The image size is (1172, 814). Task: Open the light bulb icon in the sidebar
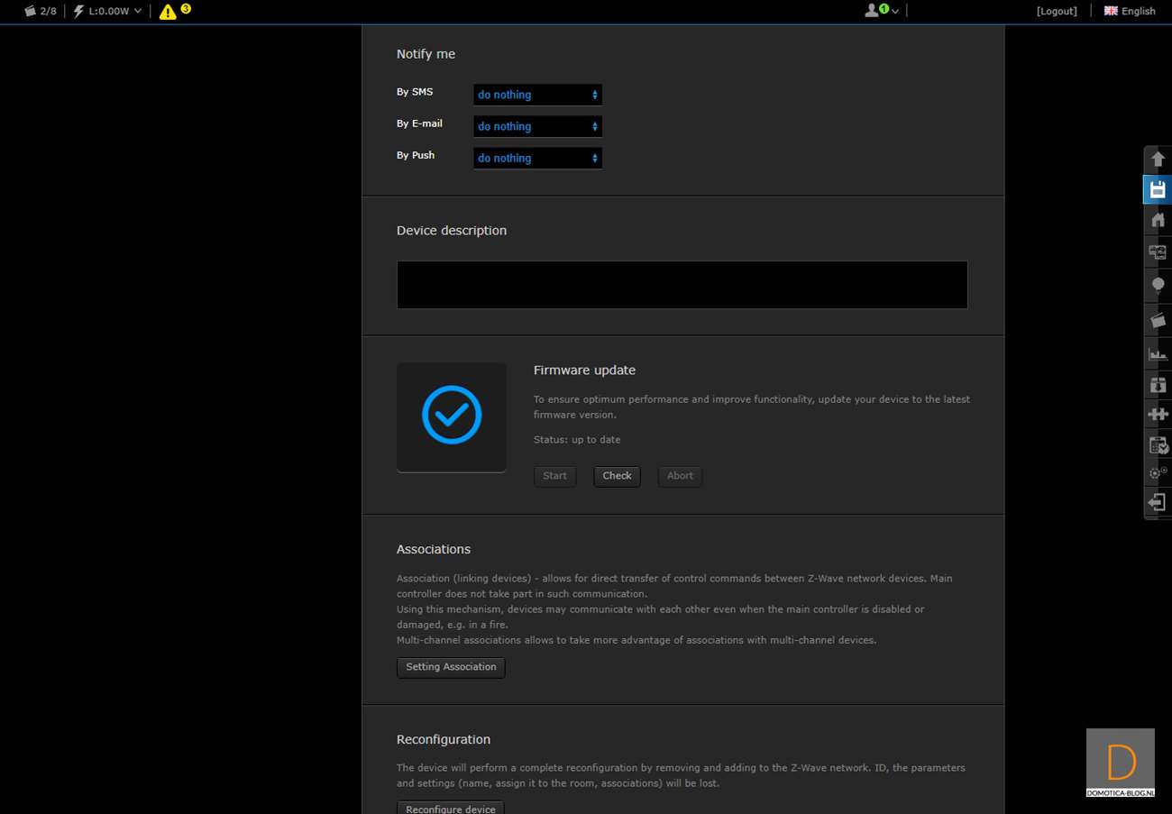tap(1158, 285)
